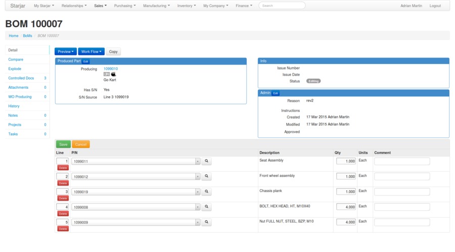Open the P/N dropdown for line 4

pyautogui.click(x=197, y=207)
